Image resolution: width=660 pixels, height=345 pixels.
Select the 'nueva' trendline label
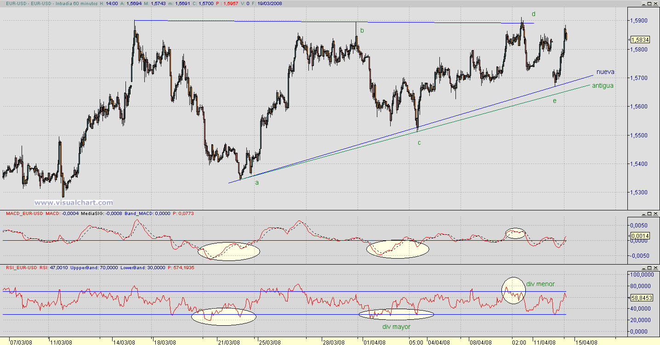pyautogui.click(x=605, y=72)
